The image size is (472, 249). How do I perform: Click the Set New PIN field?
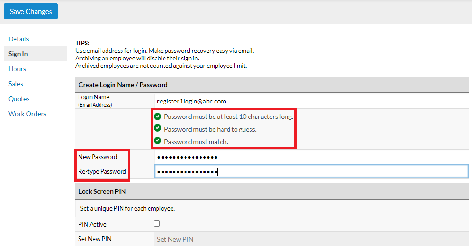[x=311, y=239]
